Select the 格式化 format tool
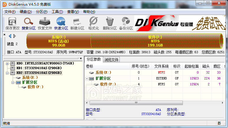The width and height of the screenshot is (228, 128). pos(94,23)
